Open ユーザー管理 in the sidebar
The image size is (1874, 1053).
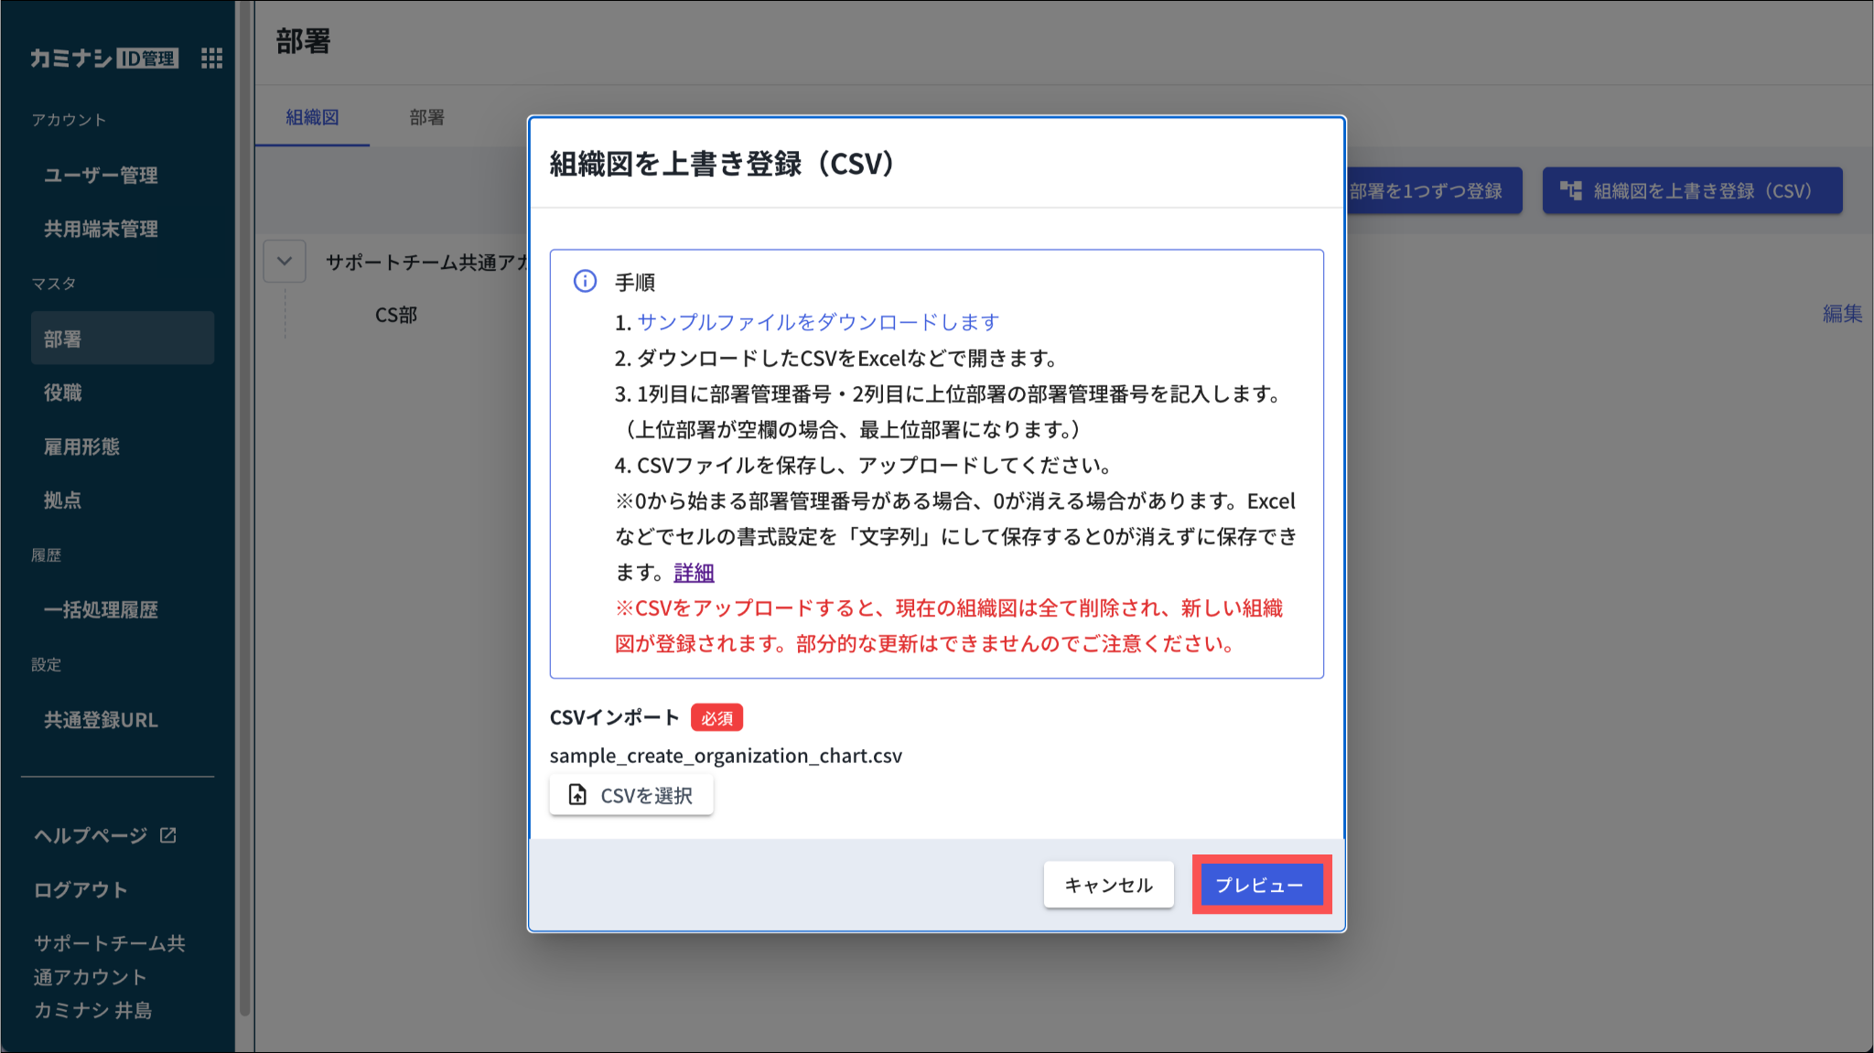[101, 175]
